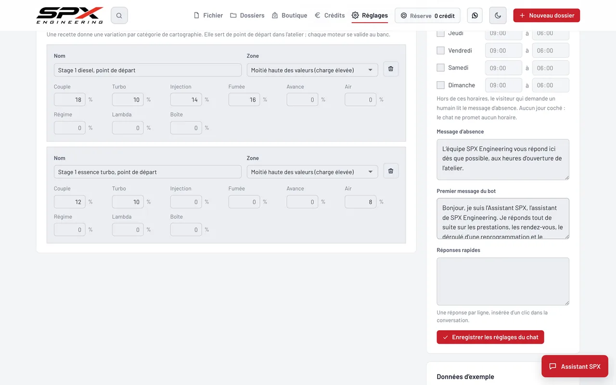The image size is (616, 385).
Task: Enable the Dimanche checkbox
Action: click(x=440, y=85)
